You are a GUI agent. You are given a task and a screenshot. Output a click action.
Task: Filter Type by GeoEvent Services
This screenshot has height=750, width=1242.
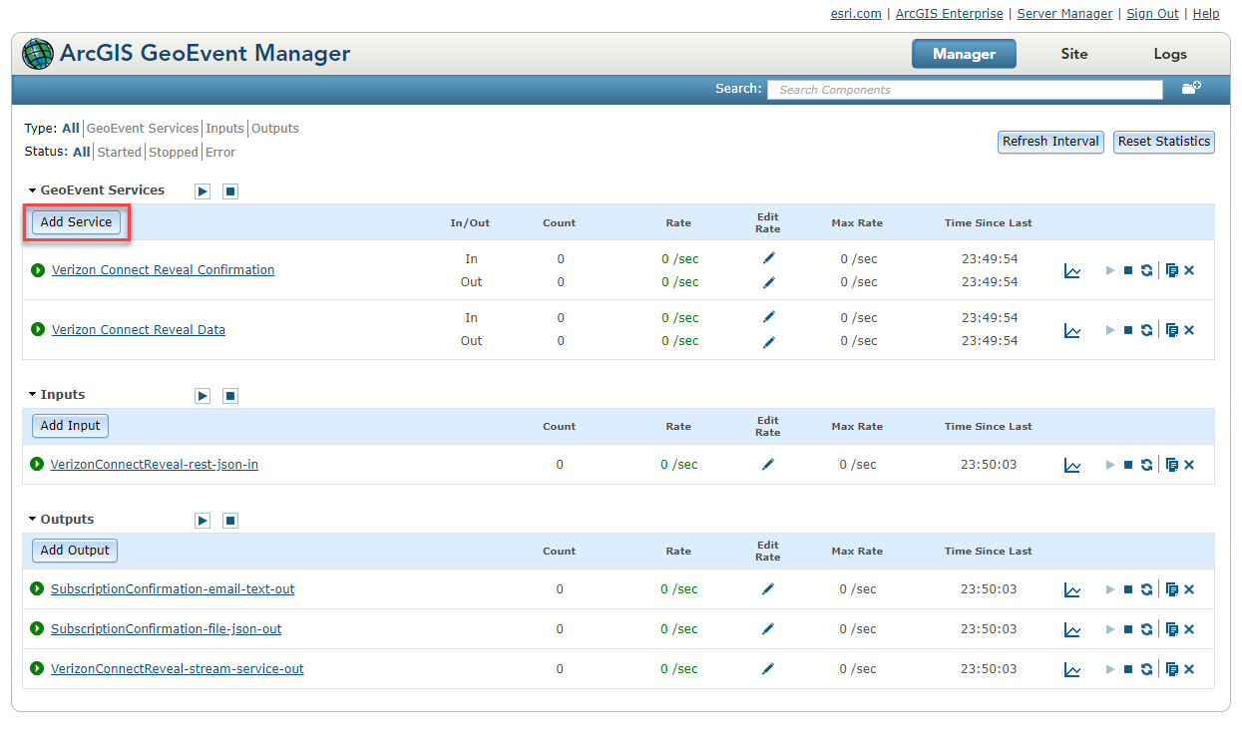click(143, 129)
